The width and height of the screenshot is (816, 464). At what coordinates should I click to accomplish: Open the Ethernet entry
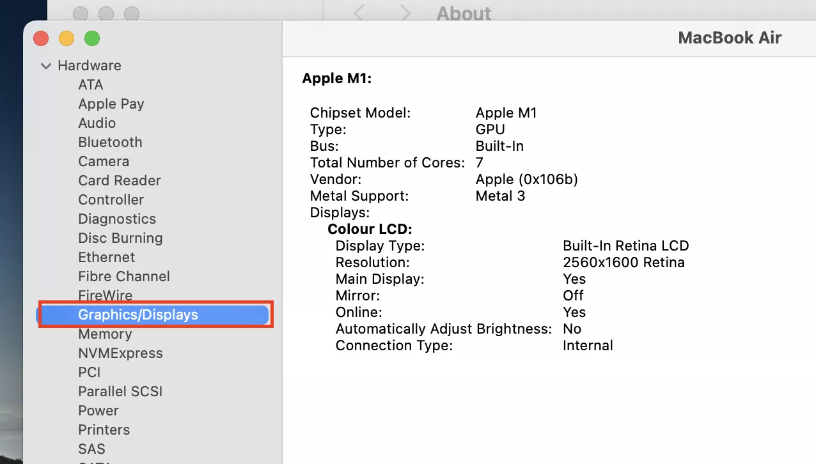(106, 258)
